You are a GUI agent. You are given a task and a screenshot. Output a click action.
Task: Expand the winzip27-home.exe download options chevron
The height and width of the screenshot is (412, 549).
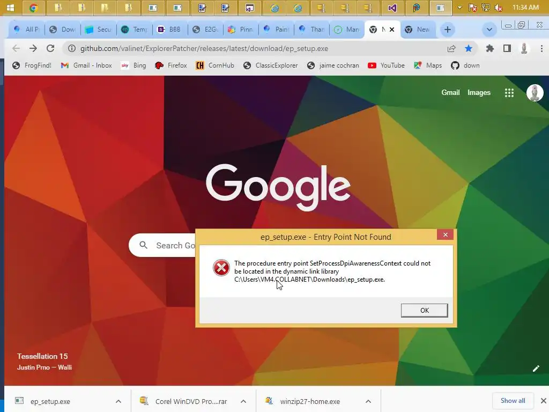[x=368, y=401]
